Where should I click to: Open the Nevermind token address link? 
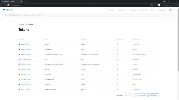26,89
